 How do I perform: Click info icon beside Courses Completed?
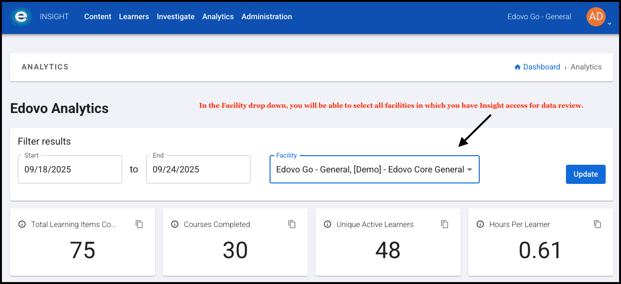coord(175,224)
